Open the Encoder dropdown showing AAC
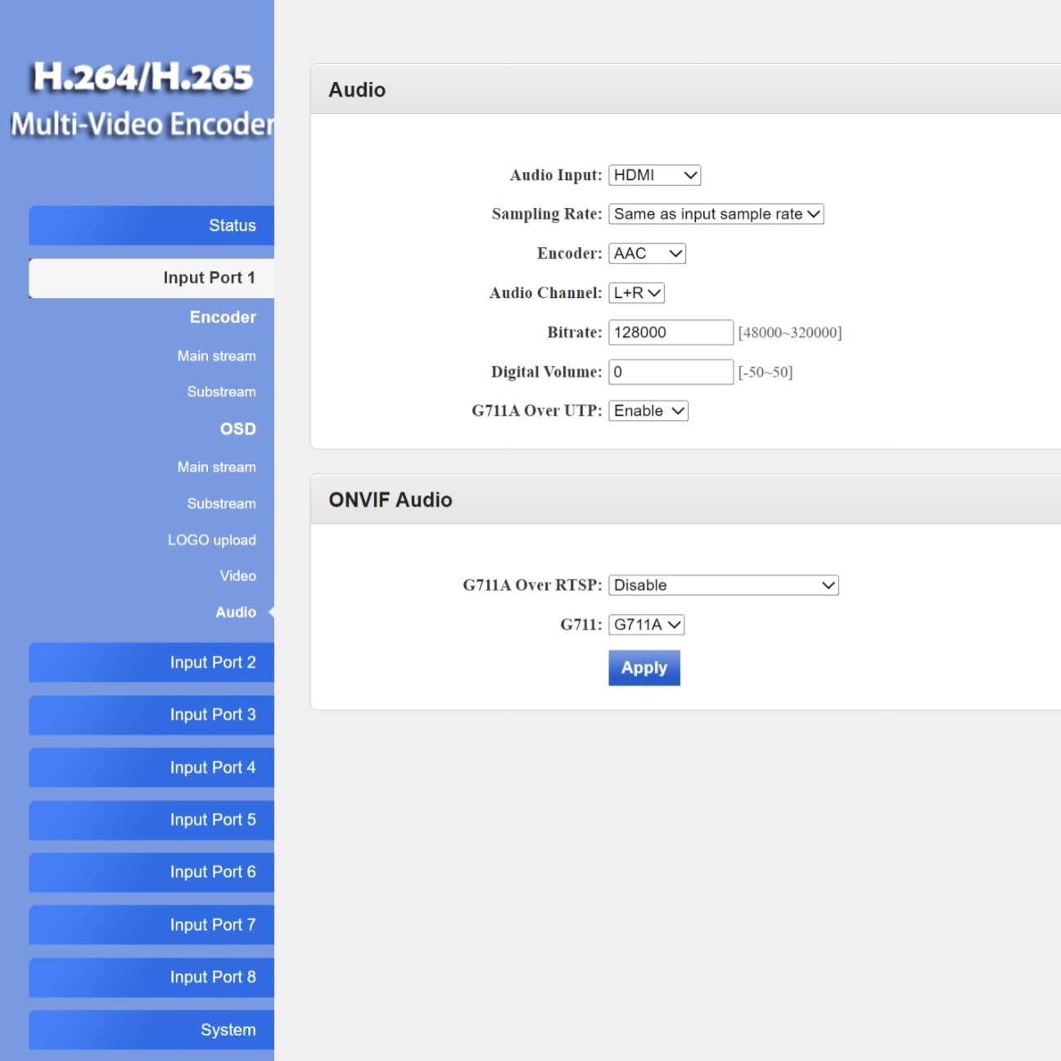The width and height of the screenshot is (1061, 1061). (646, 253)
